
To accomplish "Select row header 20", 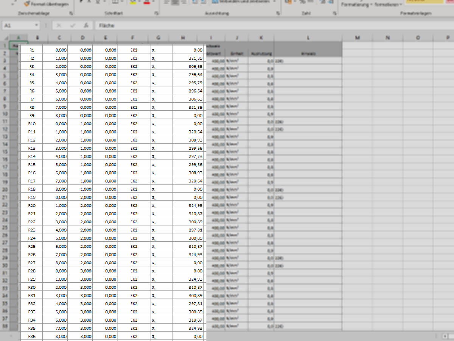I will (5, 189).
